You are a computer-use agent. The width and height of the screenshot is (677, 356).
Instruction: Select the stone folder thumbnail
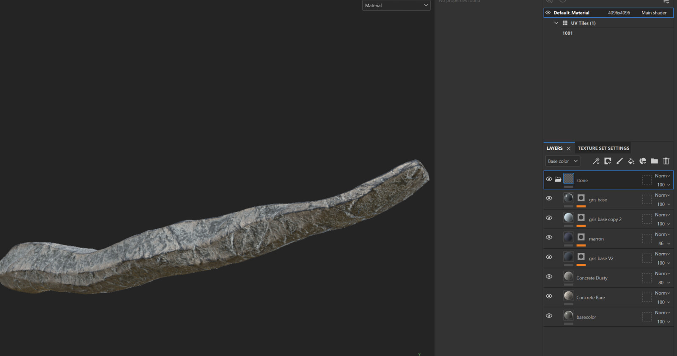569,178
